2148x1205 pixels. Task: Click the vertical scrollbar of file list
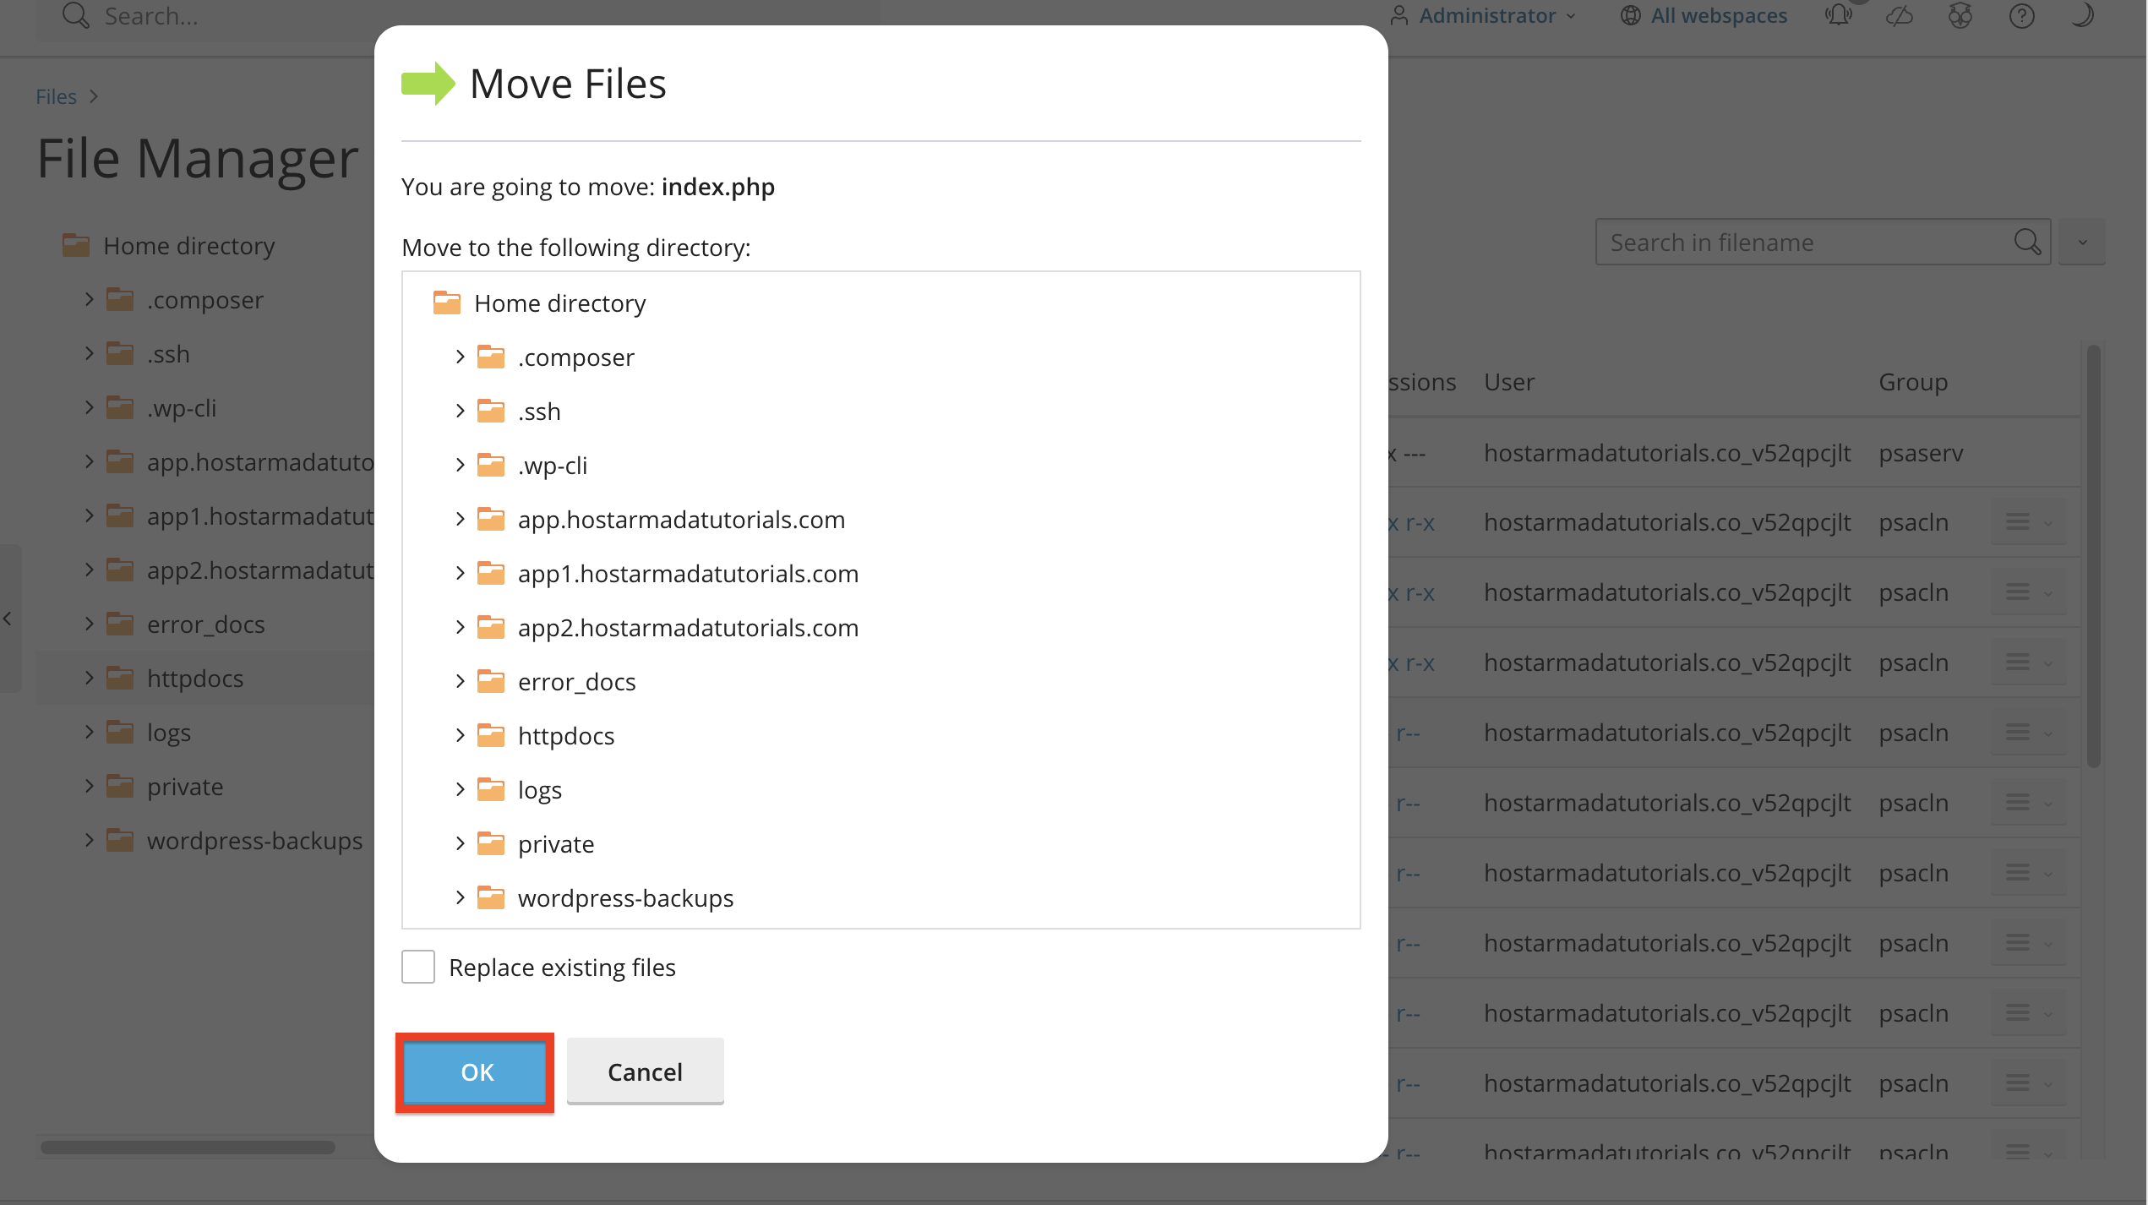pyautogui.click(x=2093, y=556)
